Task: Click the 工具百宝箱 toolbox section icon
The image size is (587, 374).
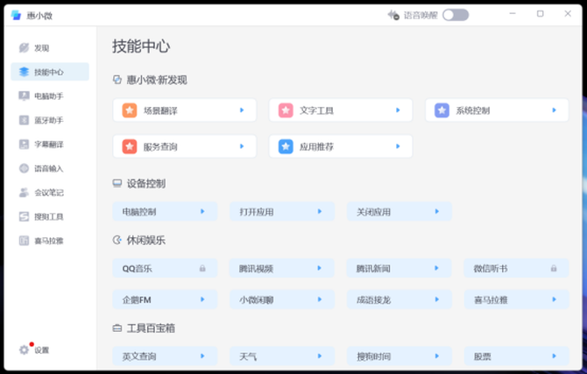Action: (x=117, y=328)
